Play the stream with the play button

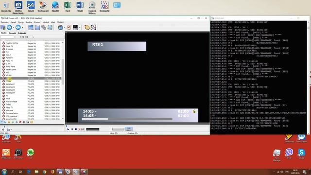pos(68,129)
